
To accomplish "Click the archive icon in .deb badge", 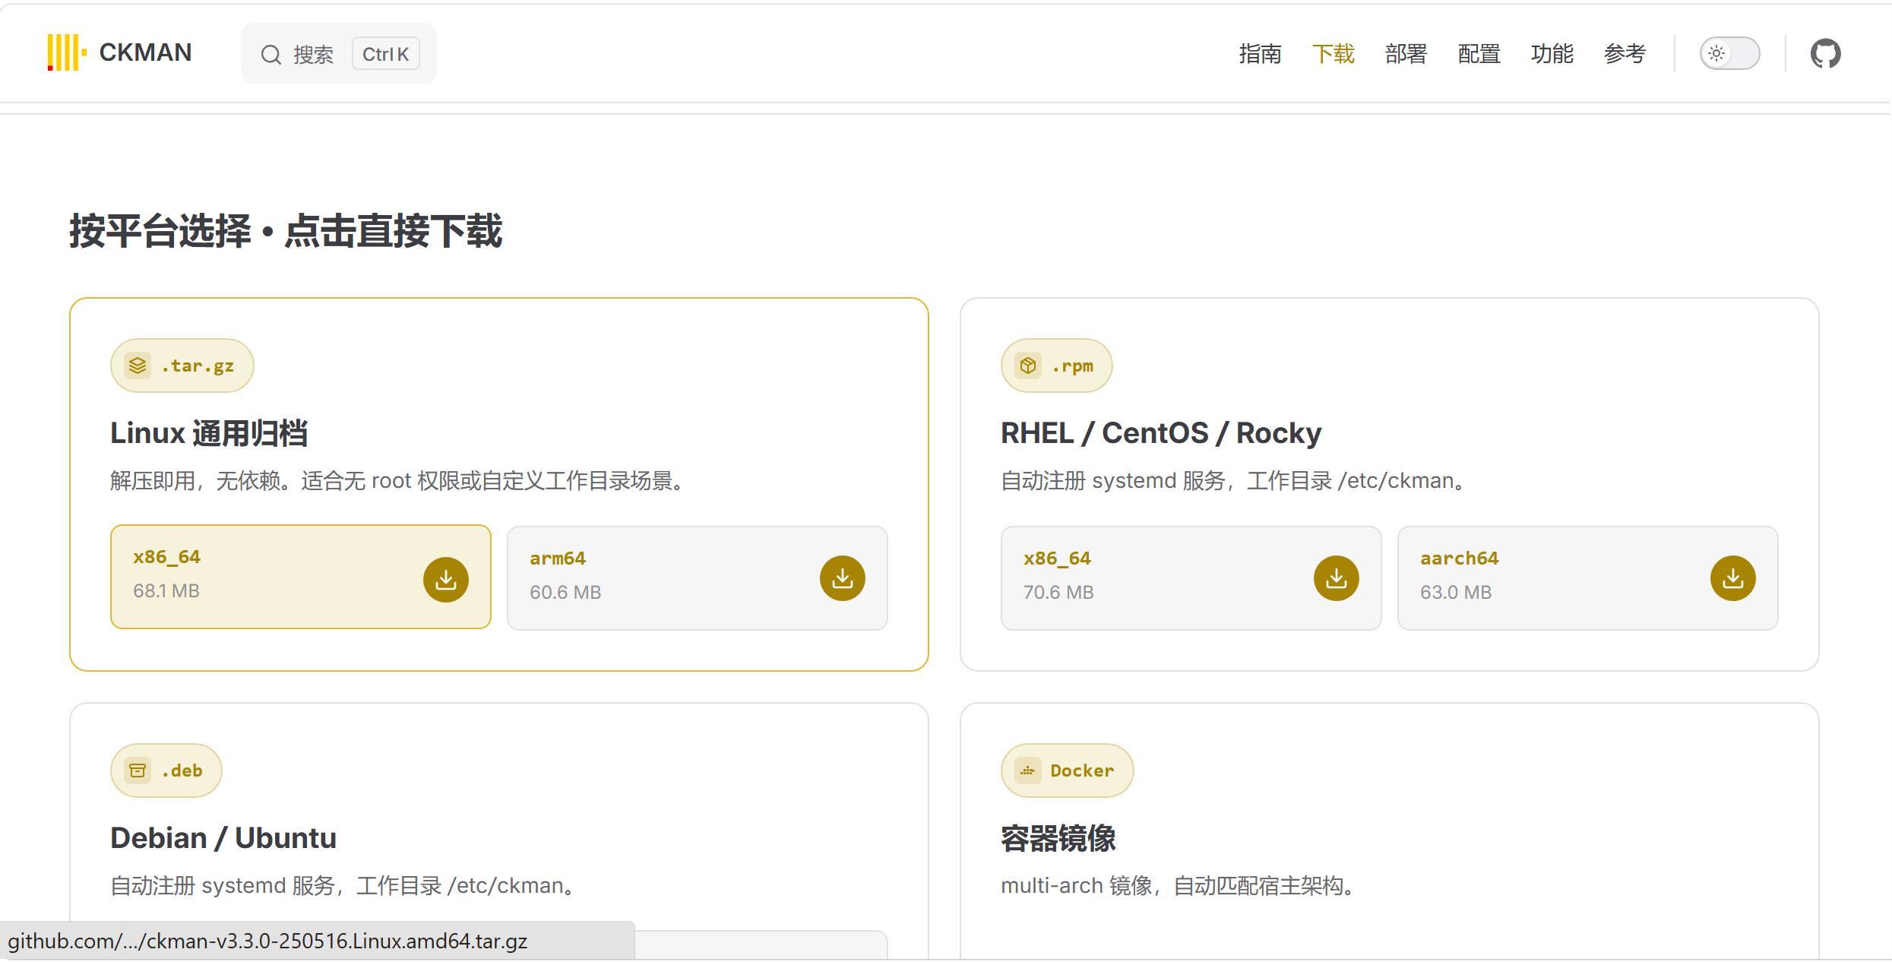I will (x=138, y=771).
